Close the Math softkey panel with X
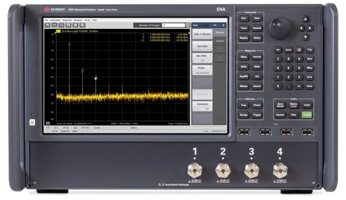Viewport: 346px width, 200px height. (x=224, y=25)
